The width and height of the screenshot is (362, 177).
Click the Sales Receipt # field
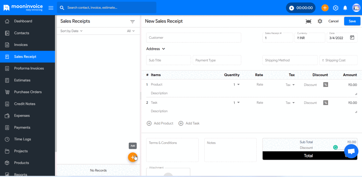pos(278,38)
